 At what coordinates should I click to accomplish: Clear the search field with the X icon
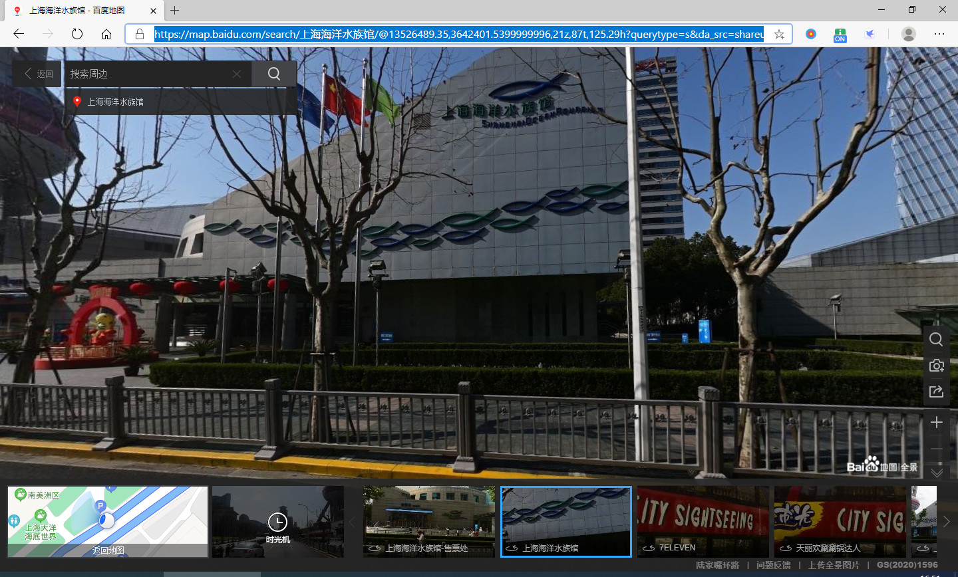tap(237, 74)
